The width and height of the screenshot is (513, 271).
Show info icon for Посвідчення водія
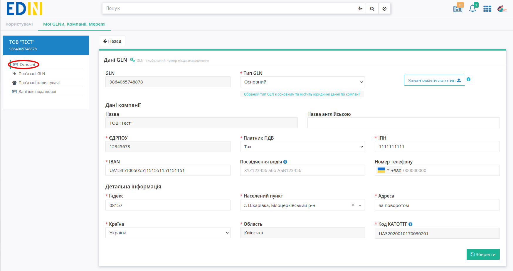tap(285, 162)
